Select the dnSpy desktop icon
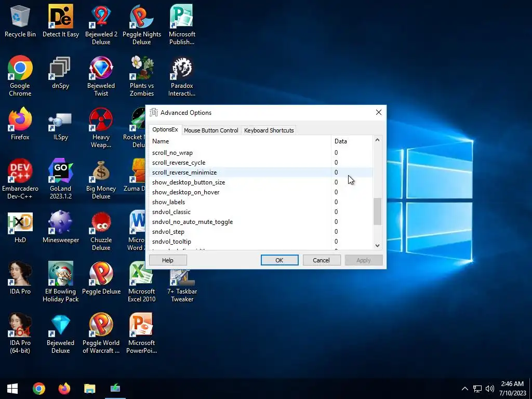This screenshot has height=399, width=532. (60, 72)
